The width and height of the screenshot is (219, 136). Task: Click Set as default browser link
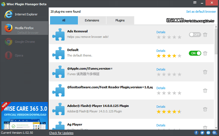coord(201,12)
